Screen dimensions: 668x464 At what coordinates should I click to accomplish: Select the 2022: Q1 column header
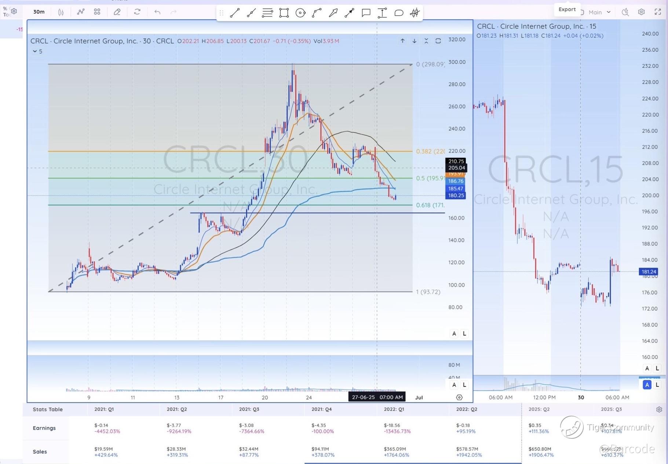(394, 409)
